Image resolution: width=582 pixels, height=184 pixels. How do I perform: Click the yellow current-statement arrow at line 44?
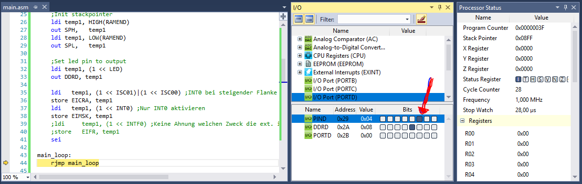click(5, 163)
